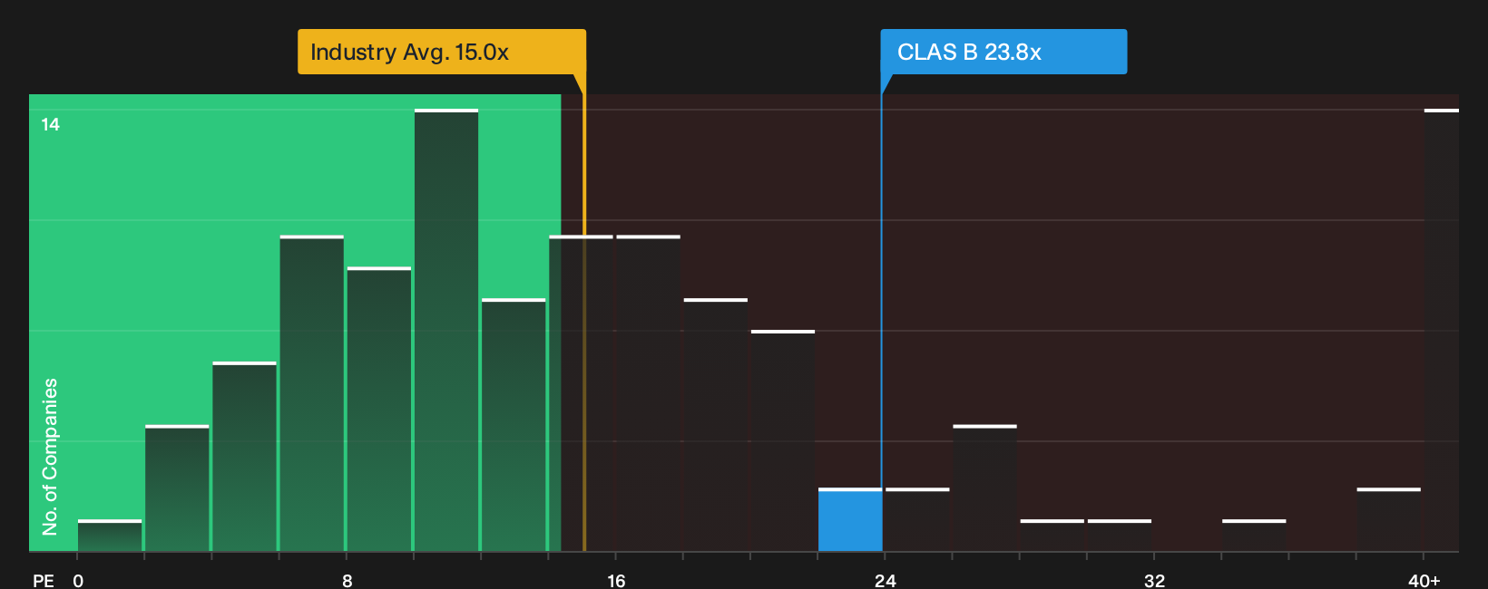Click the CLAS B 23.8x label
Screen dimensions: 1488x589
[x=1003, y=52]
